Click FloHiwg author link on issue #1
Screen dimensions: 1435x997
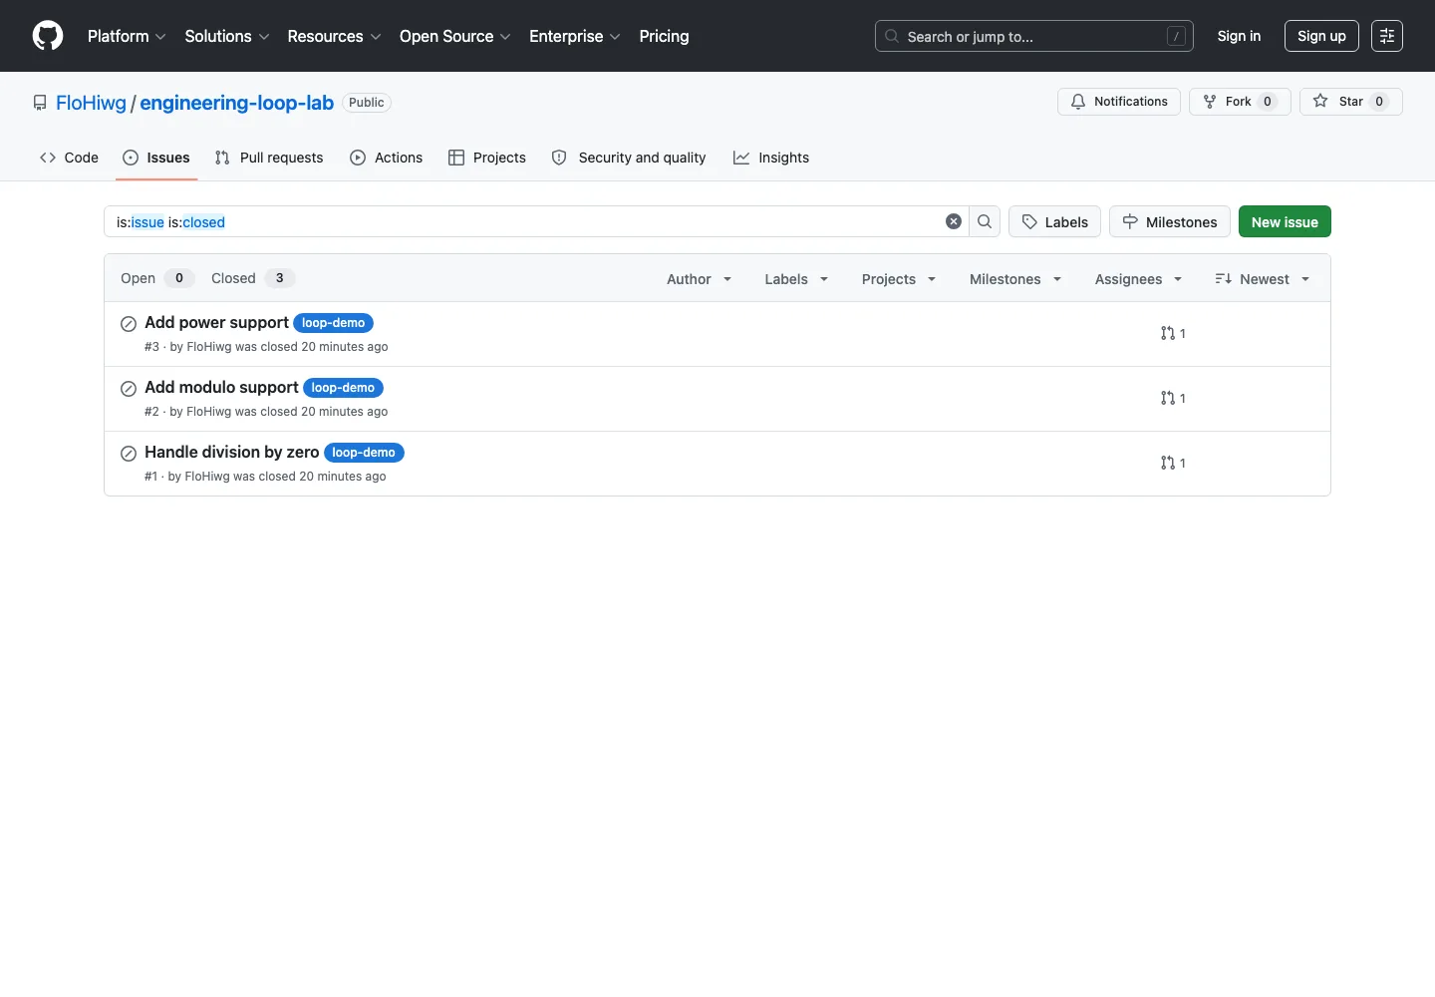click(x=207, y=477)
